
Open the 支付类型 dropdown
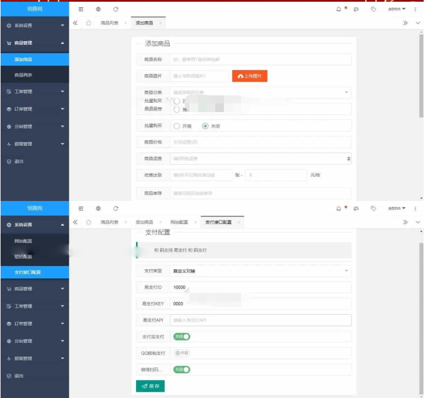coord(261,271)
